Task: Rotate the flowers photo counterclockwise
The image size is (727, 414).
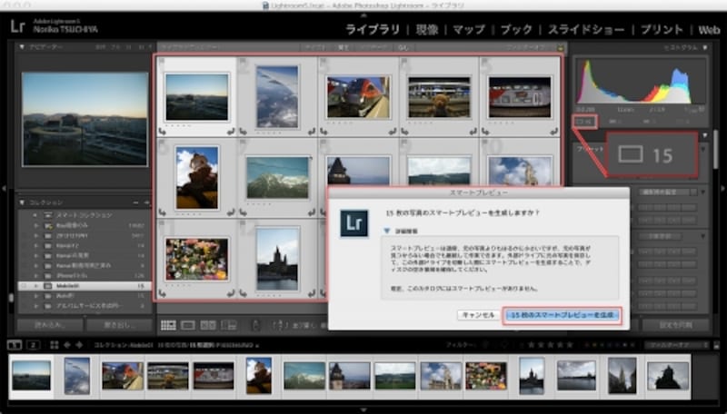Action: 162,293
